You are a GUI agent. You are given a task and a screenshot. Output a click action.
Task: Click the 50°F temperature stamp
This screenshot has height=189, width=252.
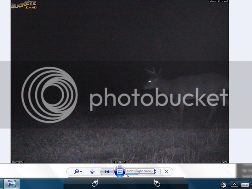point(225,162)
